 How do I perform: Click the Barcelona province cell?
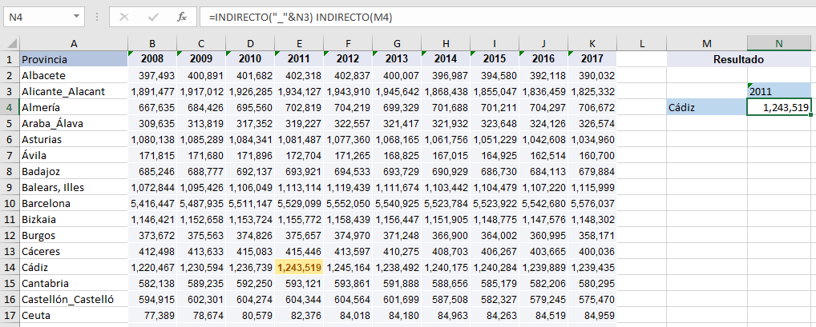(73, 203)
